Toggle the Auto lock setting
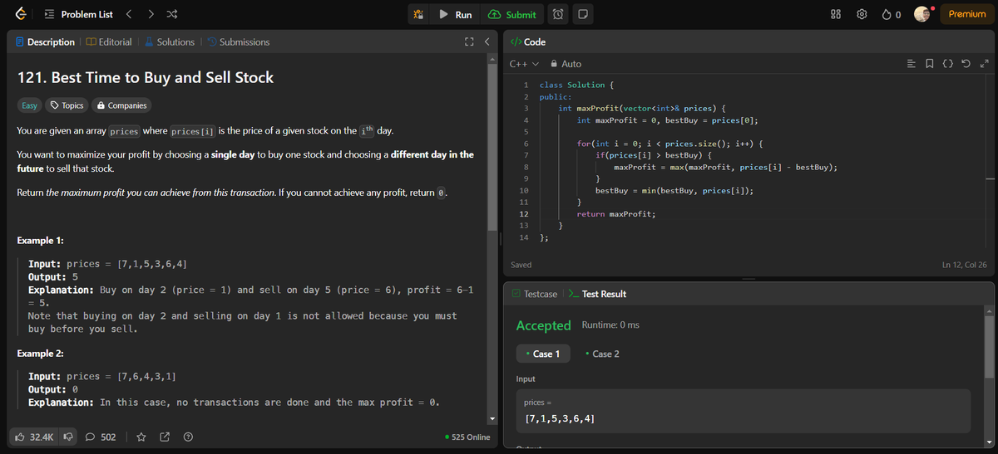The width and height of the screenshot is (998, 454). point(566,64)
